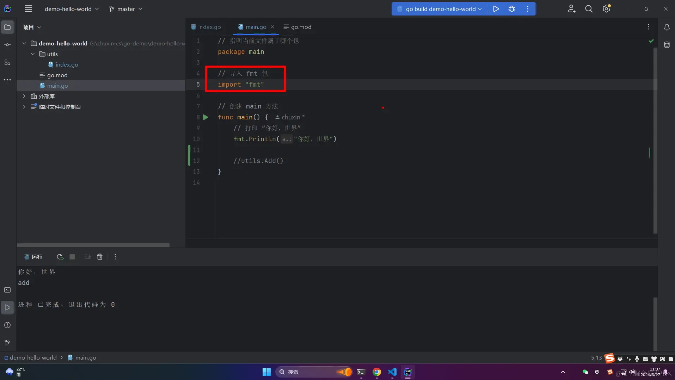Click cursor position 5:13 indicator
The image size is (675, 380).
(x=596, y=357)
